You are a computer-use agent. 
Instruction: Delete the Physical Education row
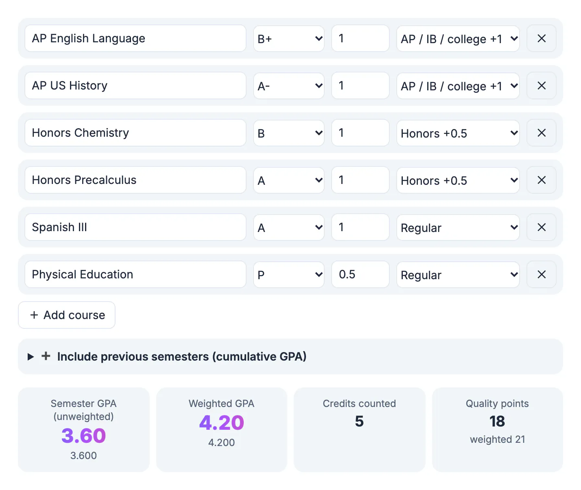542,274
